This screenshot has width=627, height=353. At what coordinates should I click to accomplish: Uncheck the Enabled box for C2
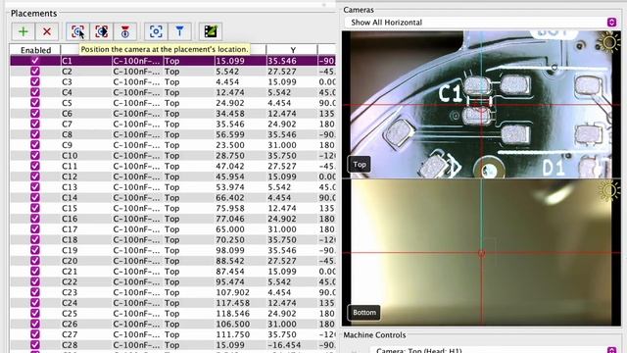(35, 72)
